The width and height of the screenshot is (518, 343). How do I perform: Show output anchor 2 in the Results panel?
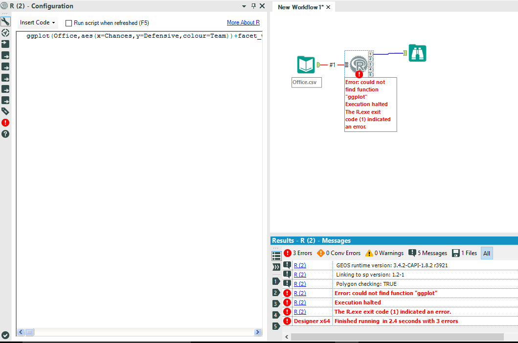coord(276,293)
